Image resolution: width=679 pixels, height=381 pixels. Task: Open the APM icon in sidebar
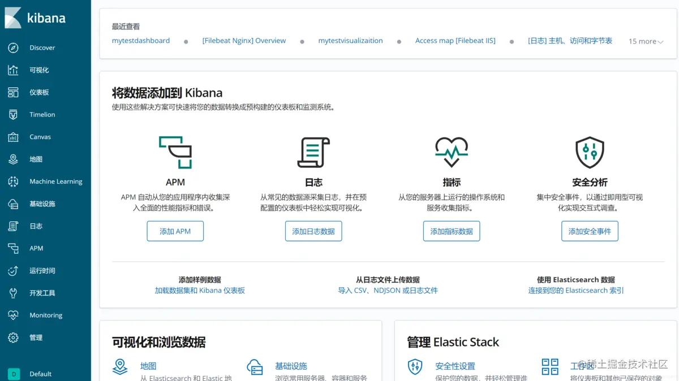click(x=13, y=248)
